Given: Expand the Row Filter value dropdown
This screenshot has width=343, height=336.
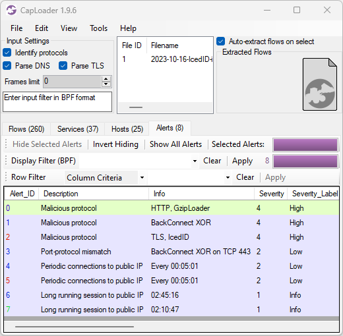Looking at the screenshot, I should 228,177.
